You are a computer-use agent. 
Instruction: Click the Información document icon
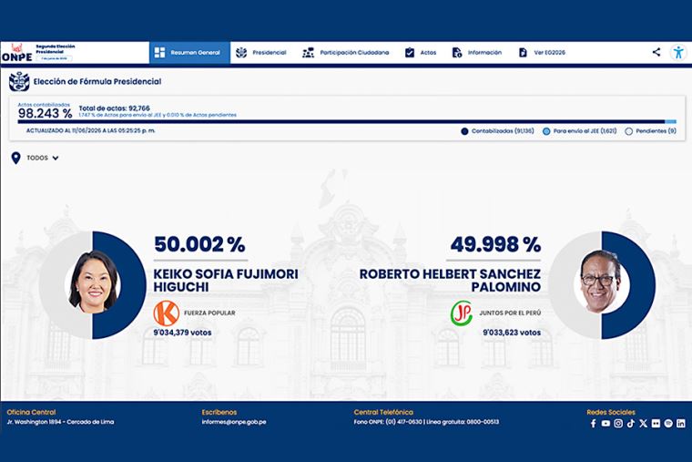point(457,53)
